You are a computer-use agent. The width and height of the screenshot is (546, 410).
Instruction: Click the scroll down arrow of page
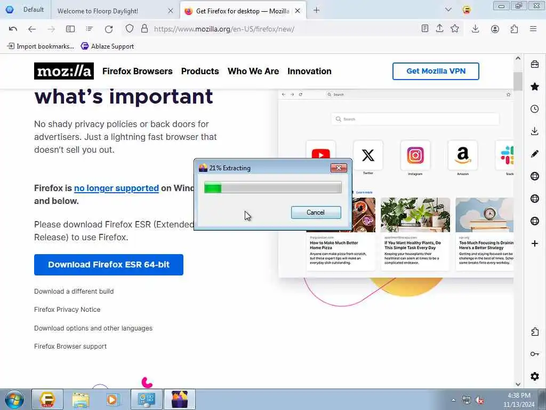tap(518, 384)
